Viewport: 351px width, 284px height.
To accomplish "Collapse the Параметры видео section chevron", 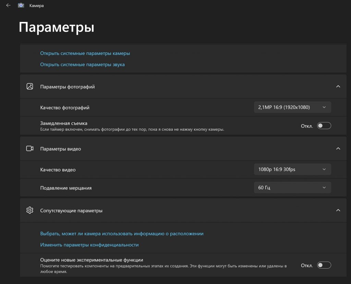I will click(x=338, y=149).
